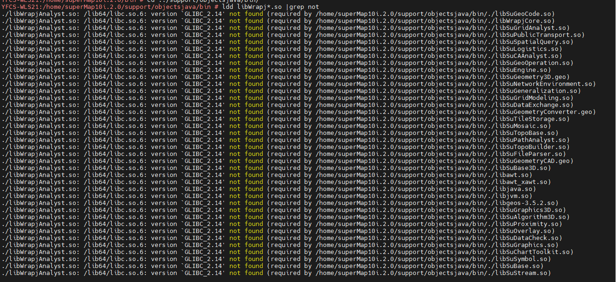The height and width of the screenshot is (282, 616).
Task: Click on libSuTileStorage.so entry
Action: 530,119
